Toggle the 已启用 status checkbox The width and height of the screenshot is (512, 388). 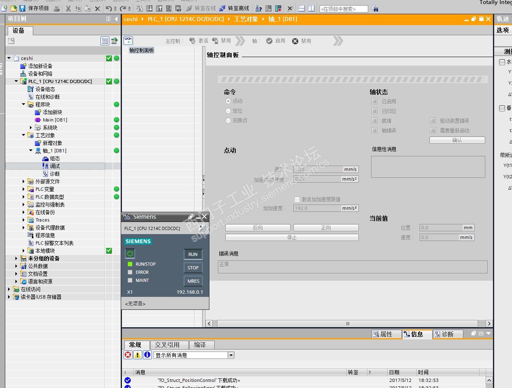click(375, 101)
